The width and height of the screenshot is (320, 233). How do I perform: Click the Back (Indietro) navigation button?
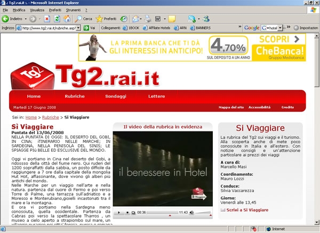pyautogui.click(x=14, y=19)
